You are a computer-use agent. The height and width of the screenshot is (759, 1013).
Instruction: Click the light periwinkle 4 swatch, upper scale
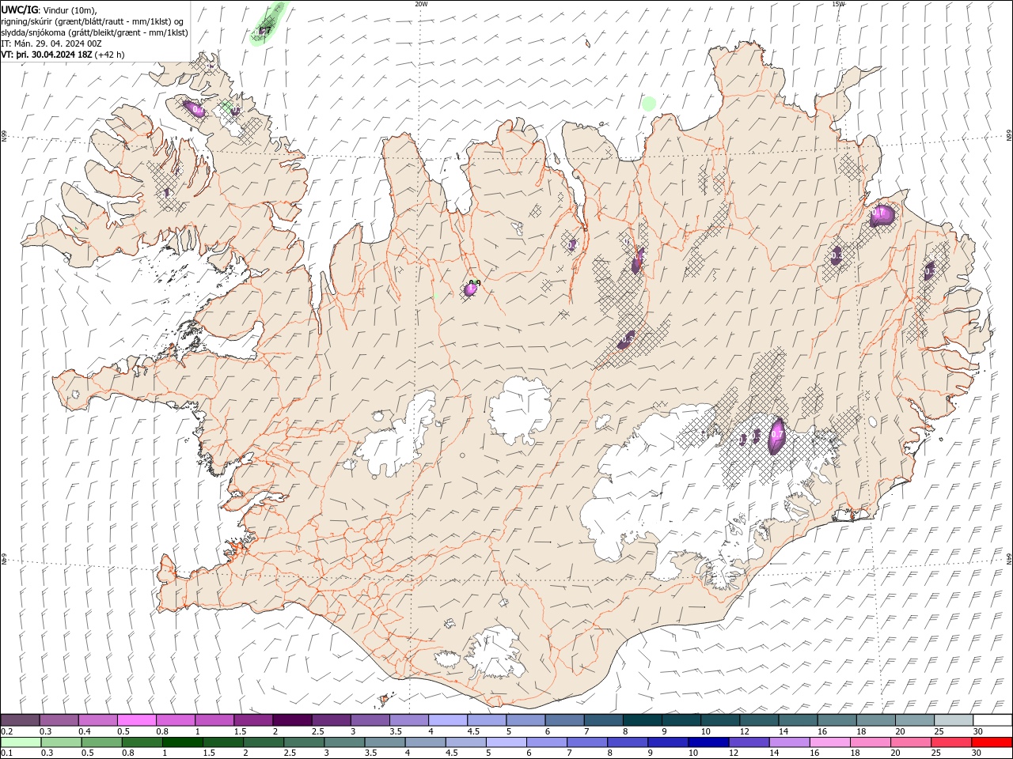pos(447,719)
